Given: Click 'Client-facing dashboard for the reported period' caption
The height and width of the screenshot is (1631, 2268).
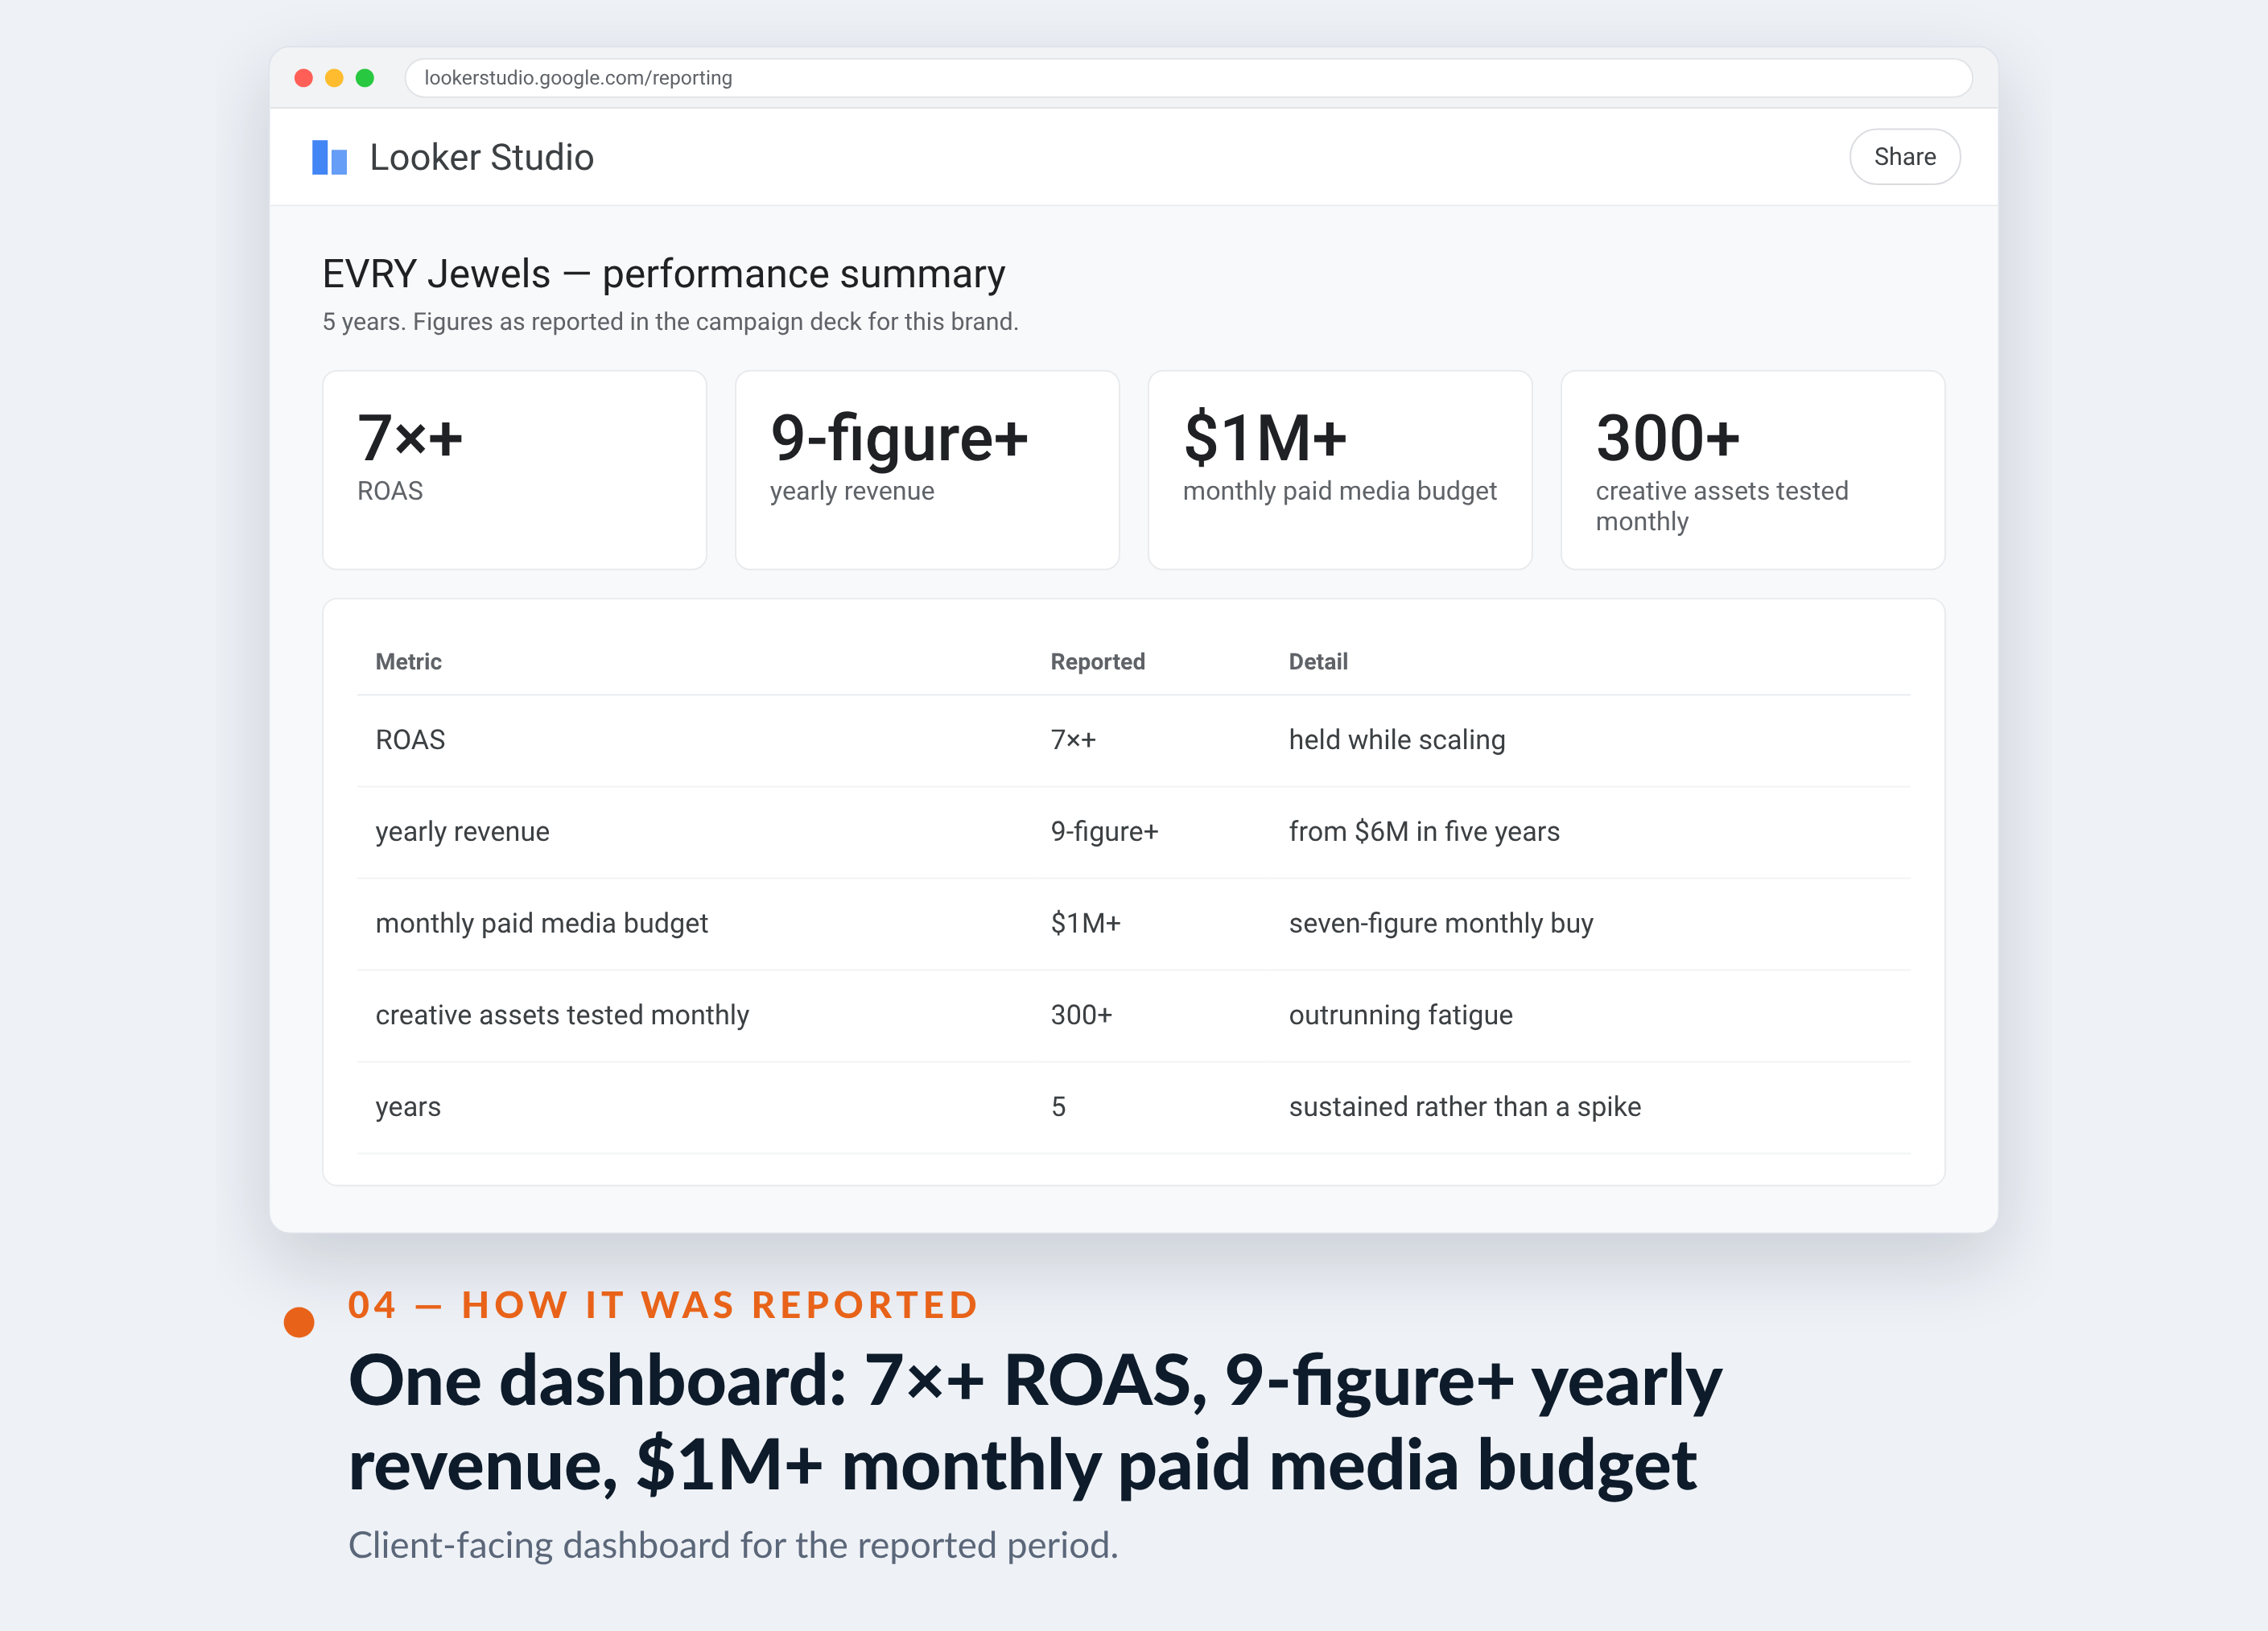Looking at the screenshot, I should pos(733,1546).
